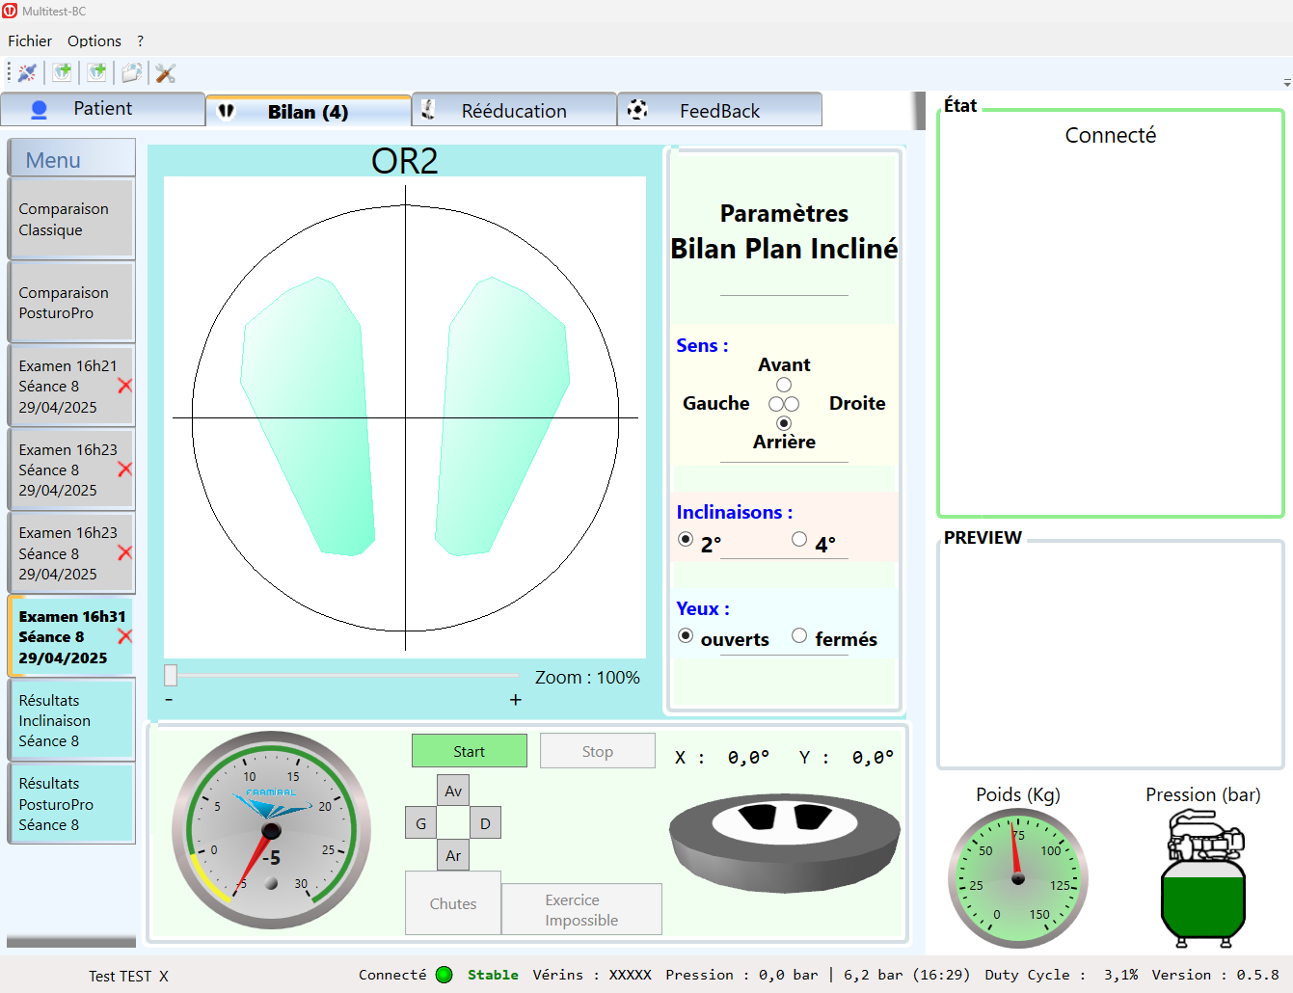1293x993 pixels.
Task: Click the 6,2 bar (16:29) status entry
Action: tap(906, 975)
